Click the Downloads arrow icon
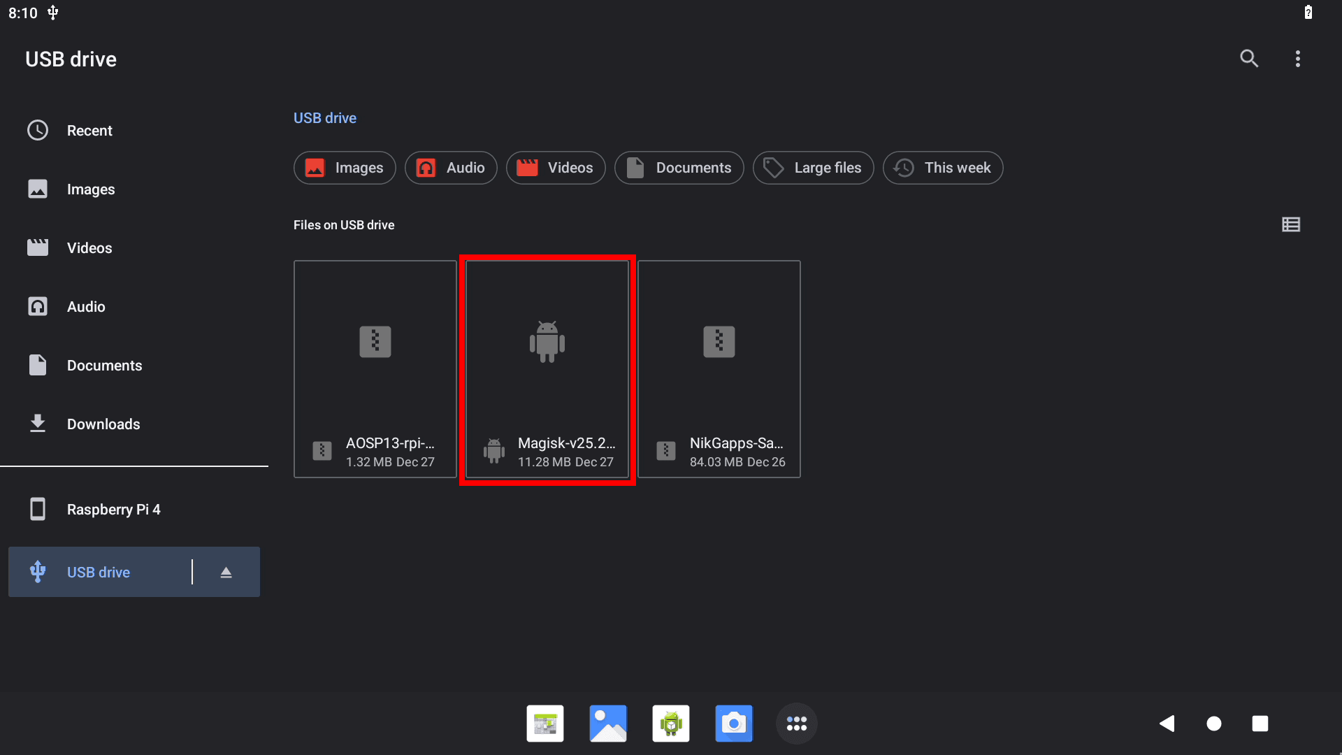Screen dimensions: 1342x755 click(38, 424)
